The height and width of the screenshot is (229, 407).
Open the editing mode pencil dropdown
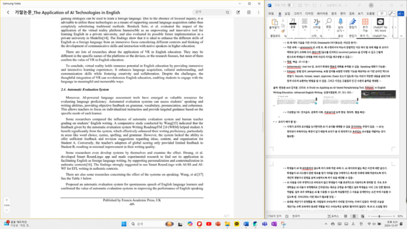pyautogui.click(x=392, y=14)
